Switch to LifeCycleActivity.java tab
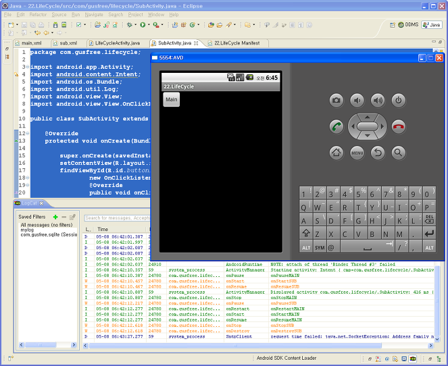This screenshot has height=366, width=448. (x=117, y=43)
